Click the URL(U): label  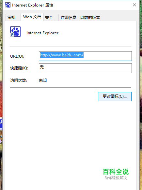(17, 56)
